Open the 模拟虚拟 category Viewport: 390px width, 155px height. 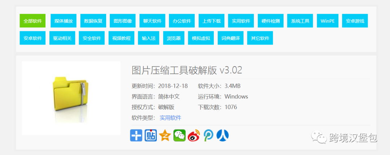(201, 38)
